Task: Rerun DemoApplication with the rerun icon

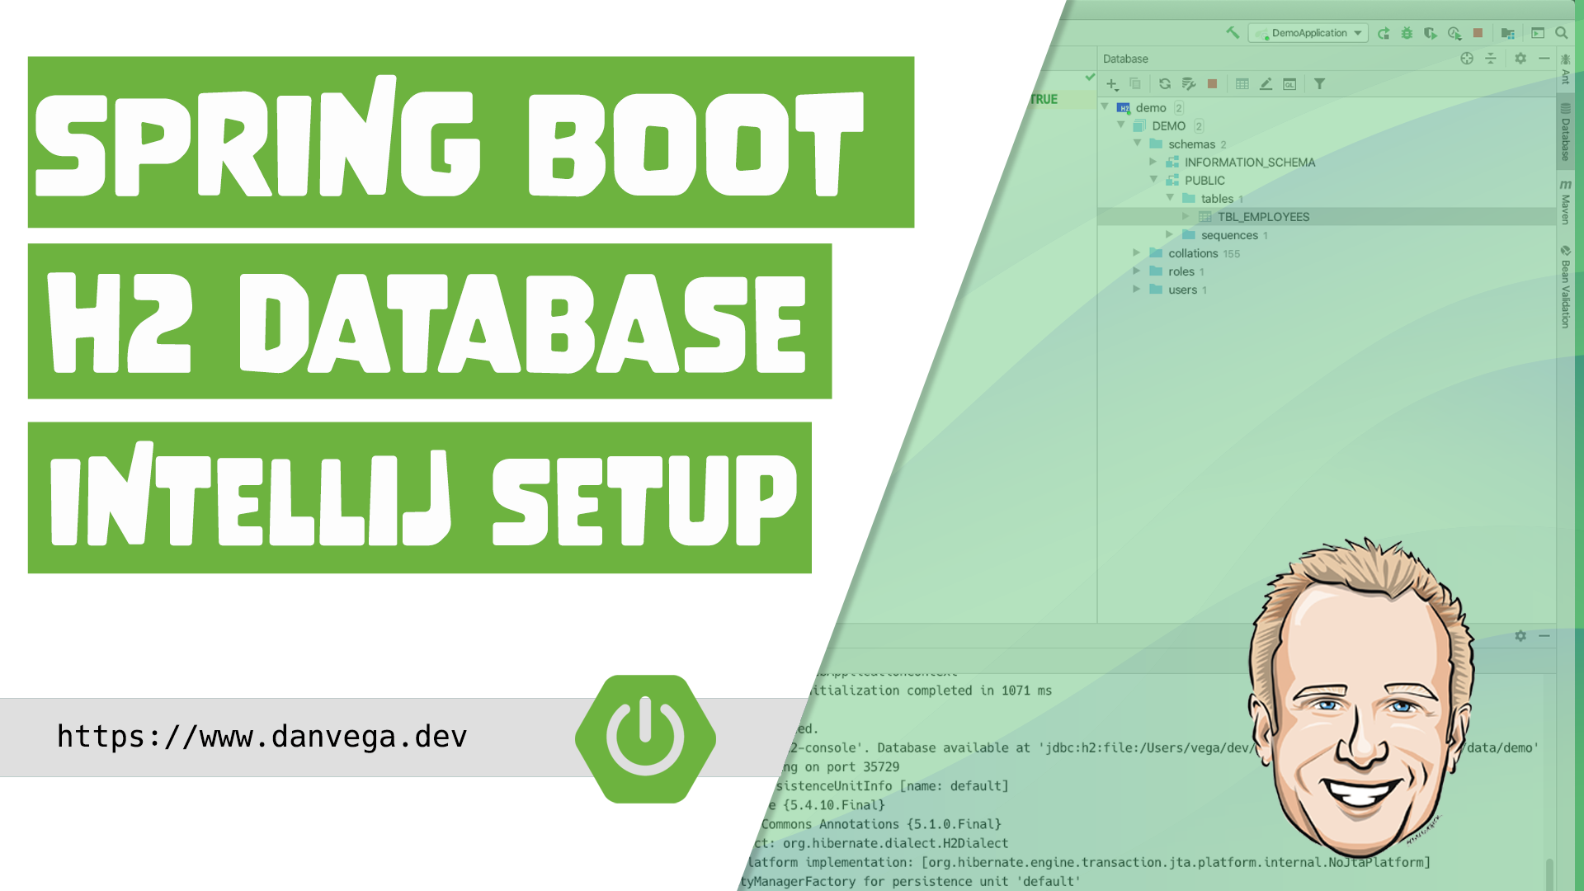Action: [1384, 33]
